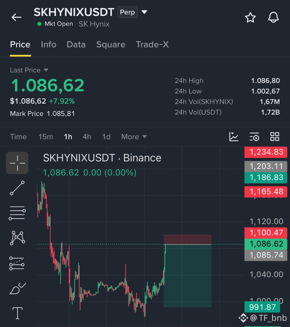Tap the 24h Vol(USDT) 1,72B value
Viewport: 290px width, 327px height.
pyautogui.click(x=270, y=112)
